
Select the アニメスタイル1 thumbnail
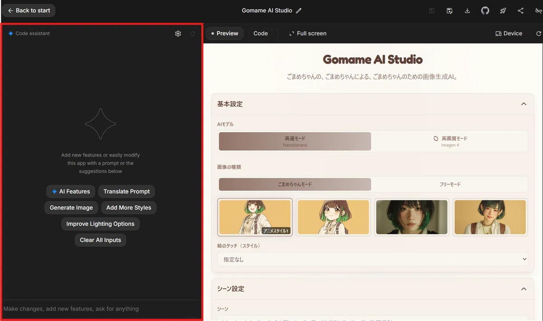(255, 217)
